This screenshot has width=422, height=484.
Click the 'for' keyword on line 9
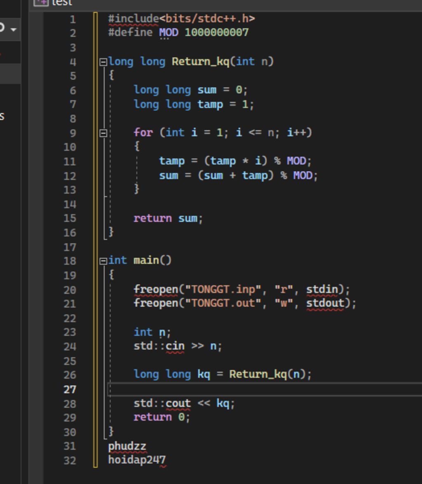tap(143, 133)
